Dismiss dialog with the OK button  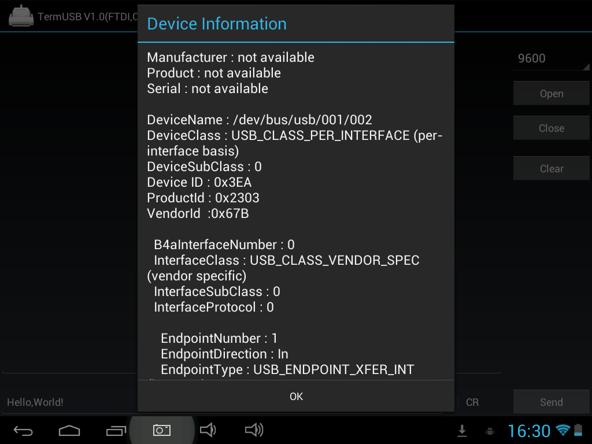pos(296,396)
